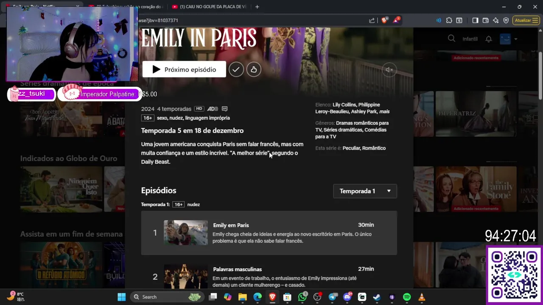Select the episode title Palavras masculinas

[x=237, y=269]
